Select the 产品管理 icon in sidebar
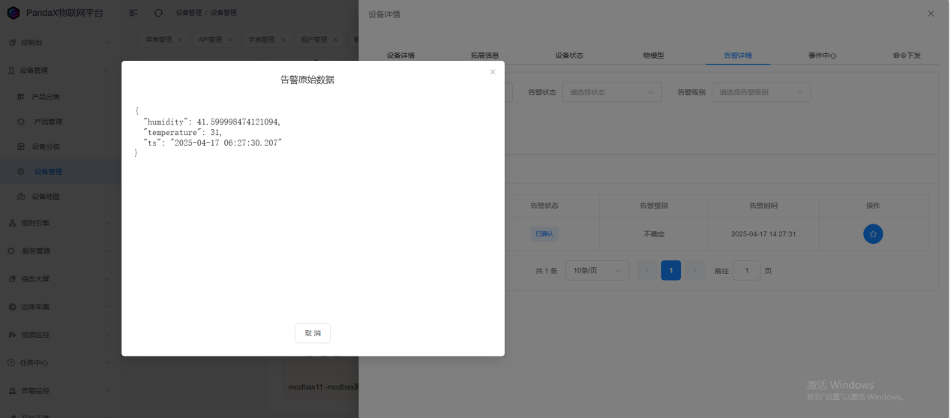This screenshot has width=950, height=418. (21, 122)
